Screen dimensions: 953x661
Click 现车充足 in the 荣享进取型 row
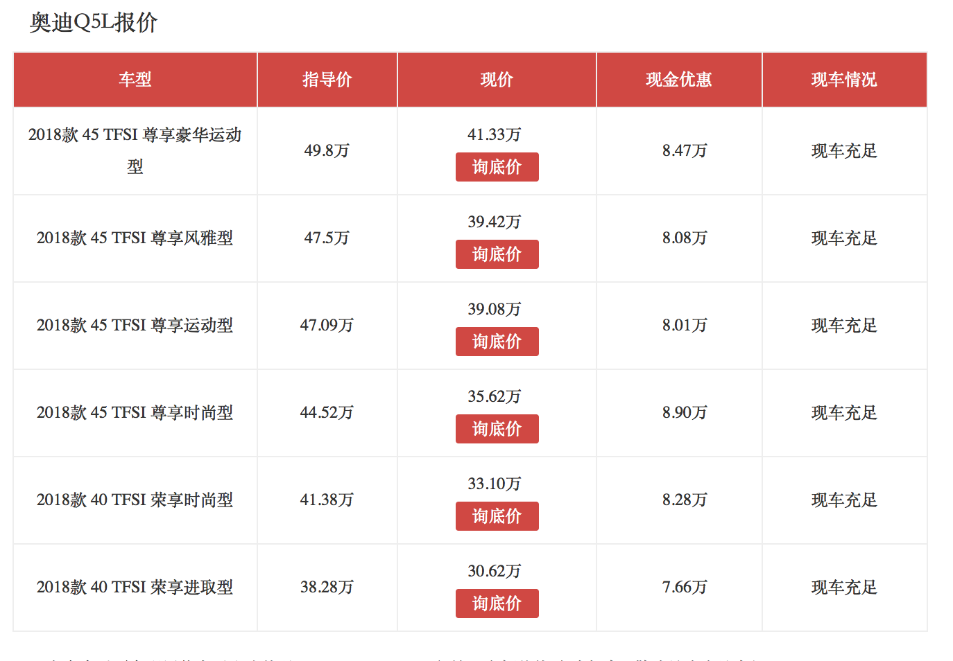point(844,587)
